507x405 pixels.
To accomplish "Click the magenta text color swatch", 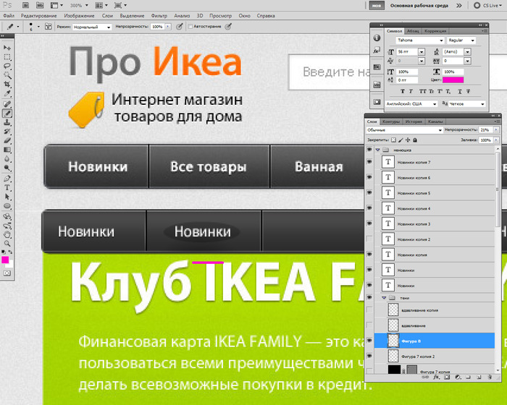I will pyautogui.click(x=453, y=80).
